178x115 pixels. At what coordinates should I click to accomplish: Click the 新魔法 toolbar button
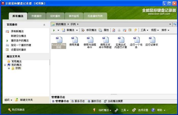coord(68,30)
